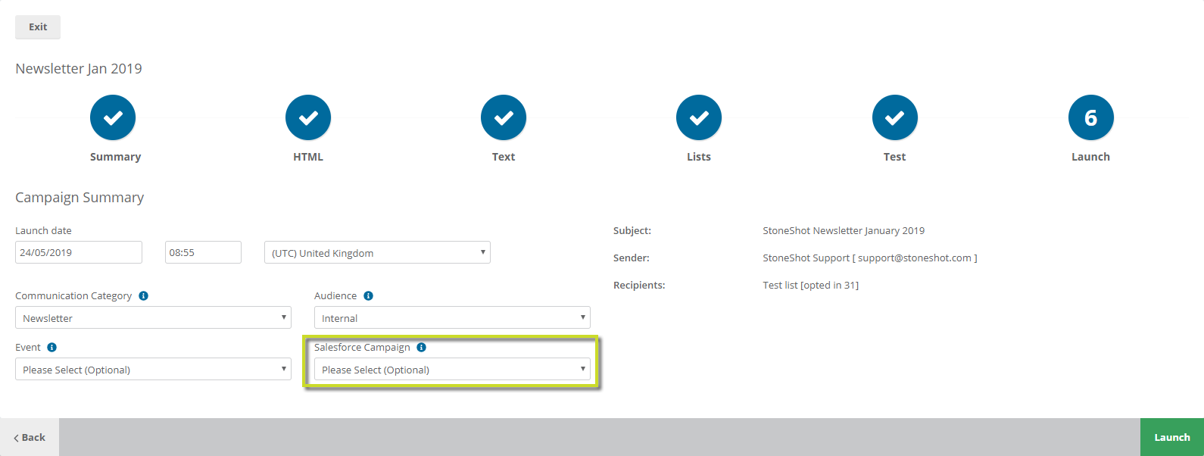Click the Salesforce Campaign label
This screenshot has width=1204, height=456.
pyautogui.click(x=362, y=347)
